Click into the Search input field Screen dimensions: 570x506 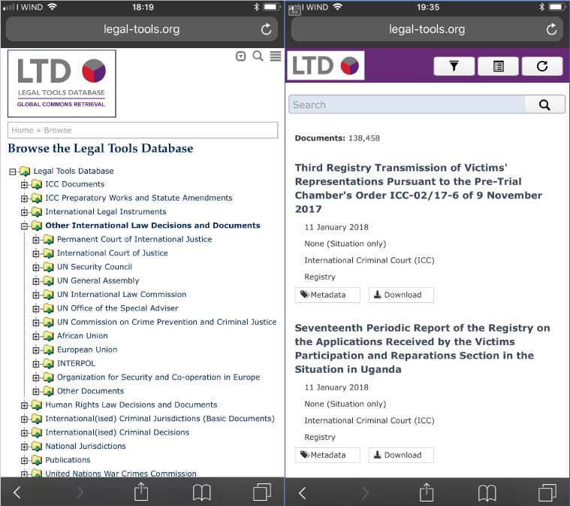(x=407, y=105)
